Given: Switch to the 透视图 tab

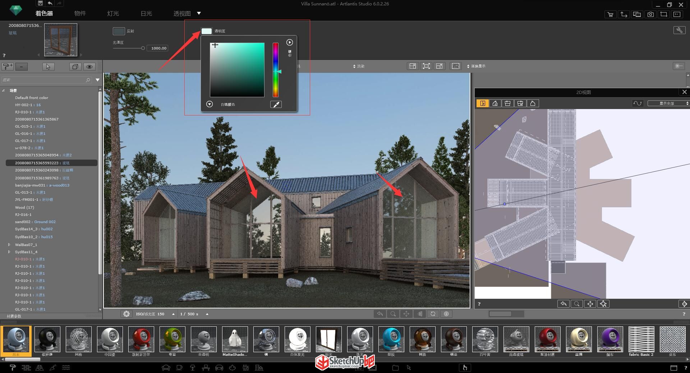Looking at the screenshot, I should [182, 13].
